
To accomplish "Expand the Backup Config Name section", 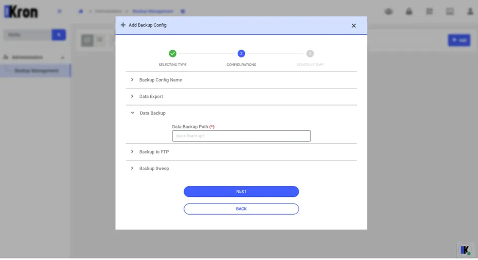I will click(241, 80).
